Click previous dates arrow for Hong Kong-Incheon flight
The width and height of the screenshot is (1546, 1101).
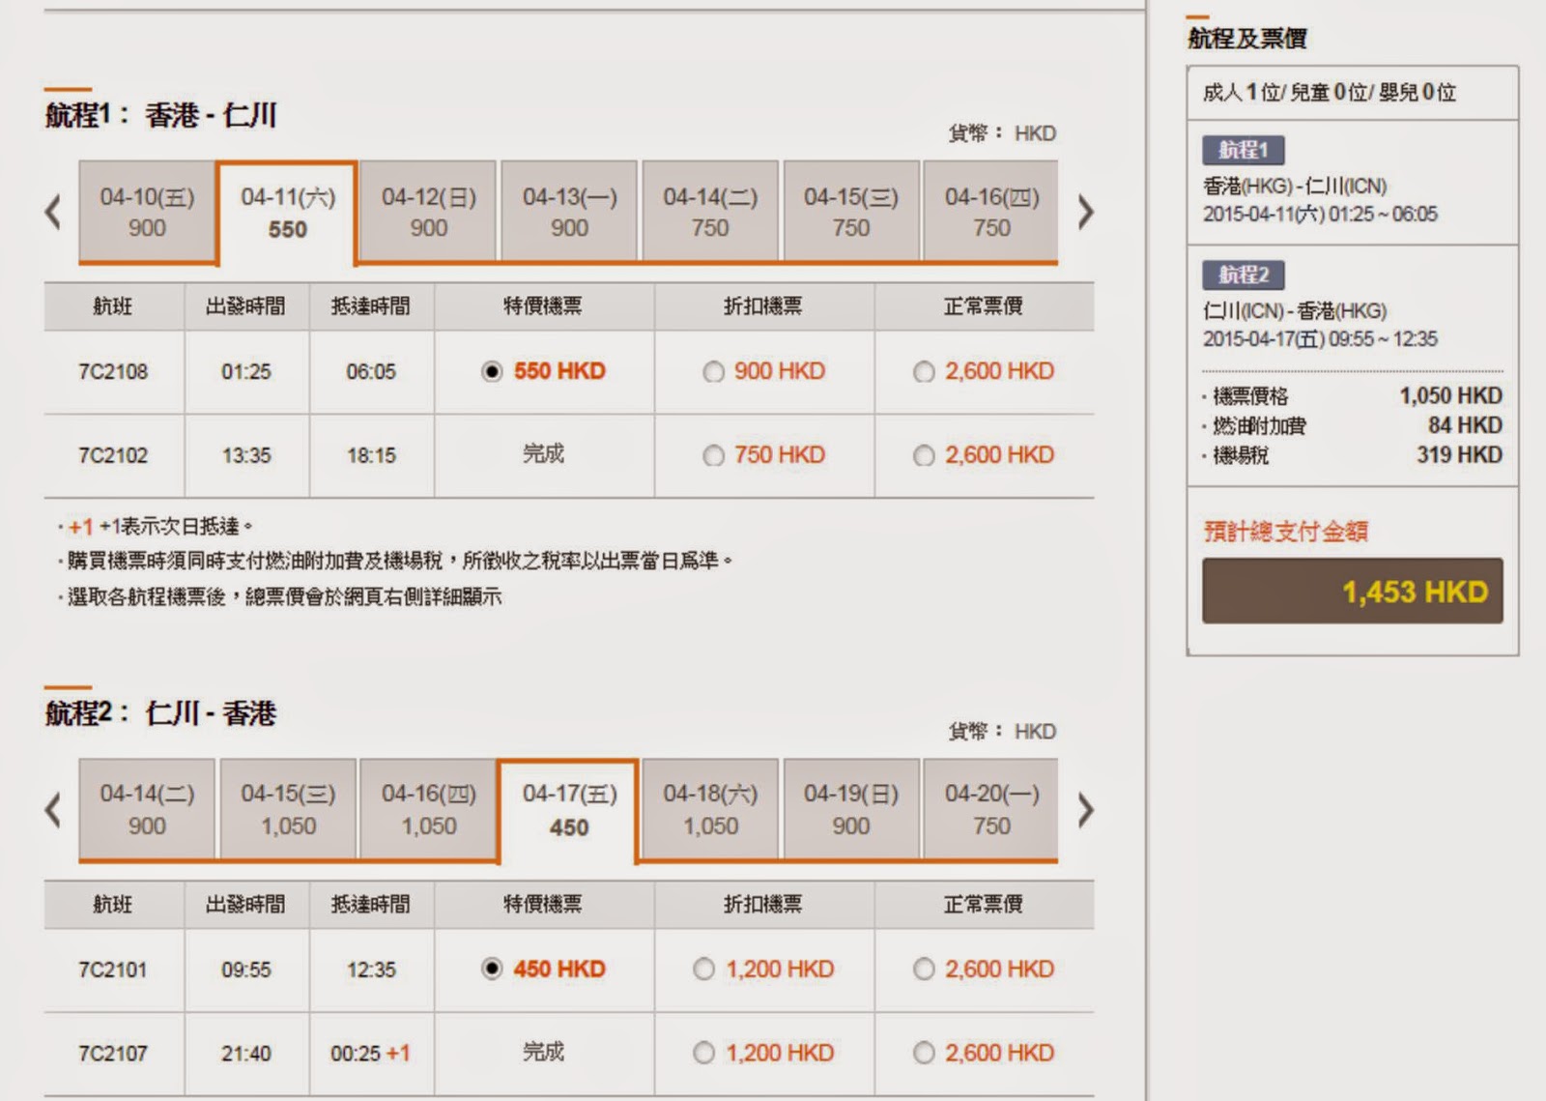(x=54, y=212)
